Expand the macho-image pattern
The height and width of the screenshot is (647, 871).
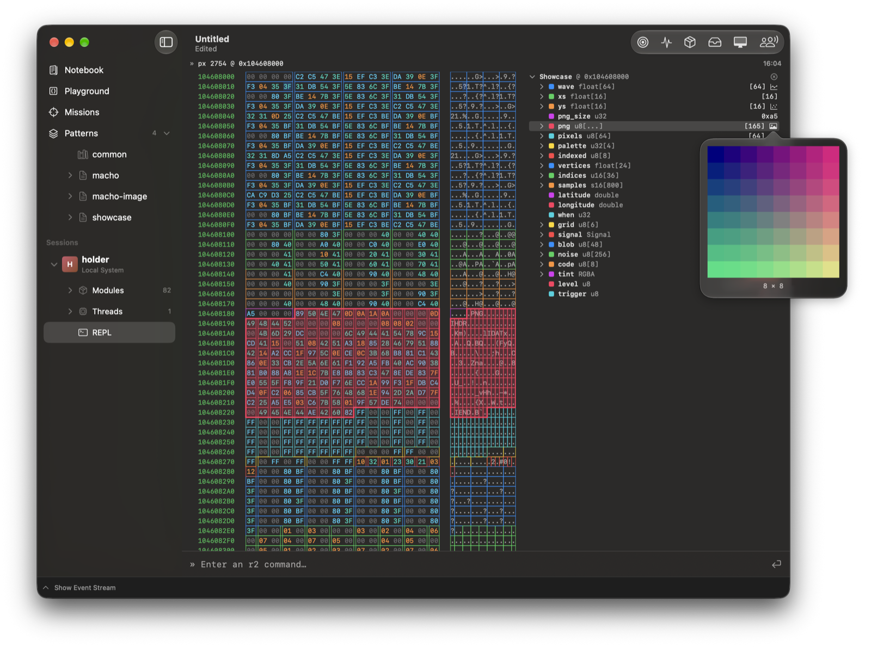(70, 196)
